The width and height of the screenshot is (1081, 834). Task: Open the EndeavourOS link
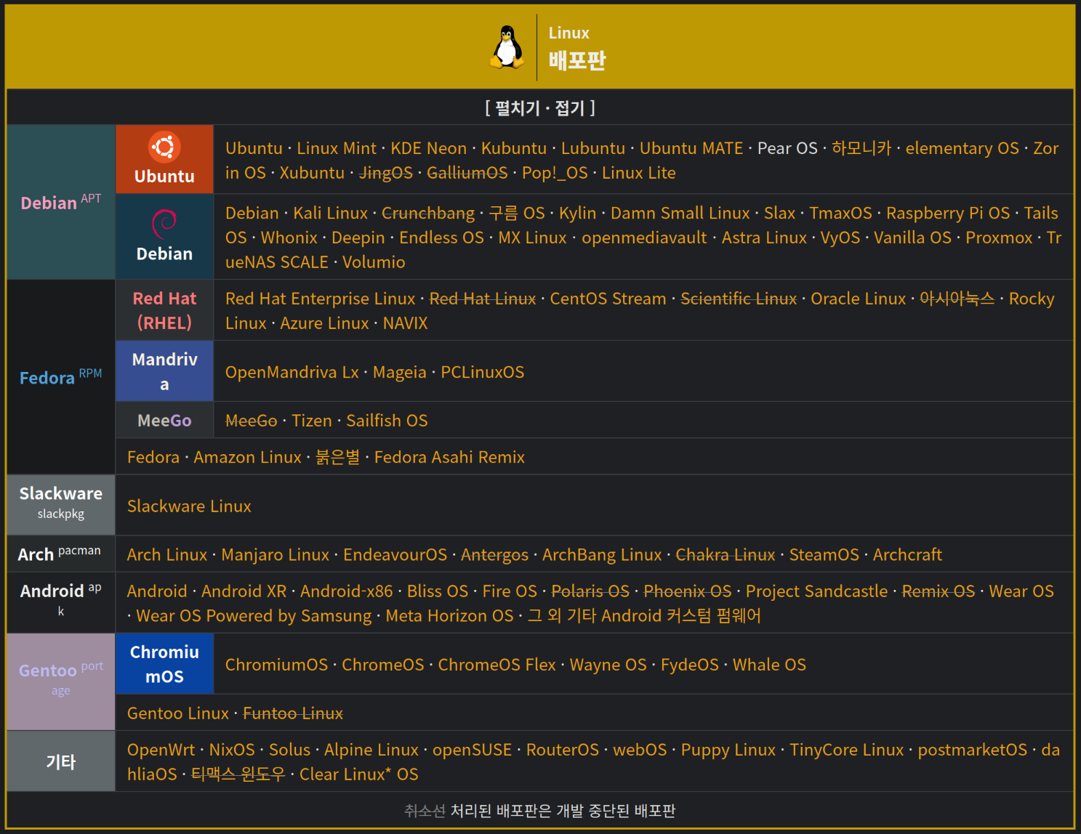[x=395, y=555]
